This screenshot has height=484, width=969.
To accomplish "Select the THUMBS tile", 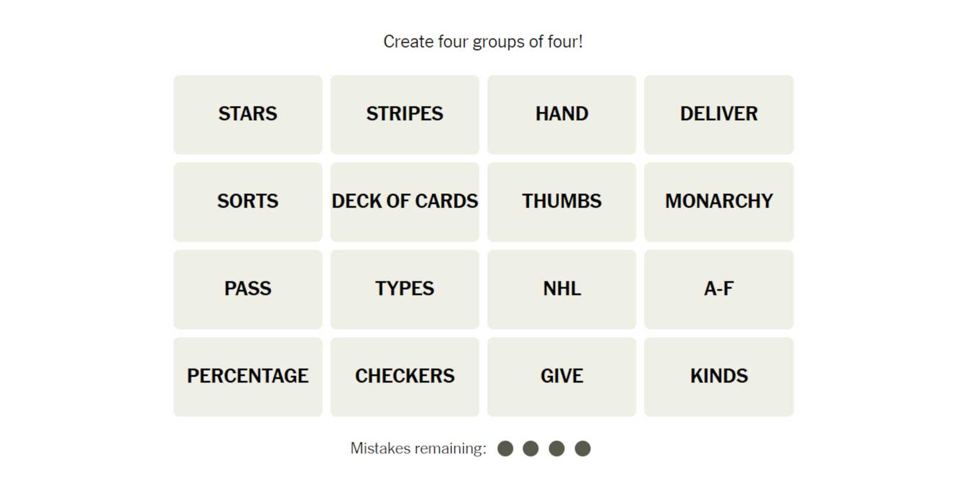I will pyautogui.click(x=561, y=202).
